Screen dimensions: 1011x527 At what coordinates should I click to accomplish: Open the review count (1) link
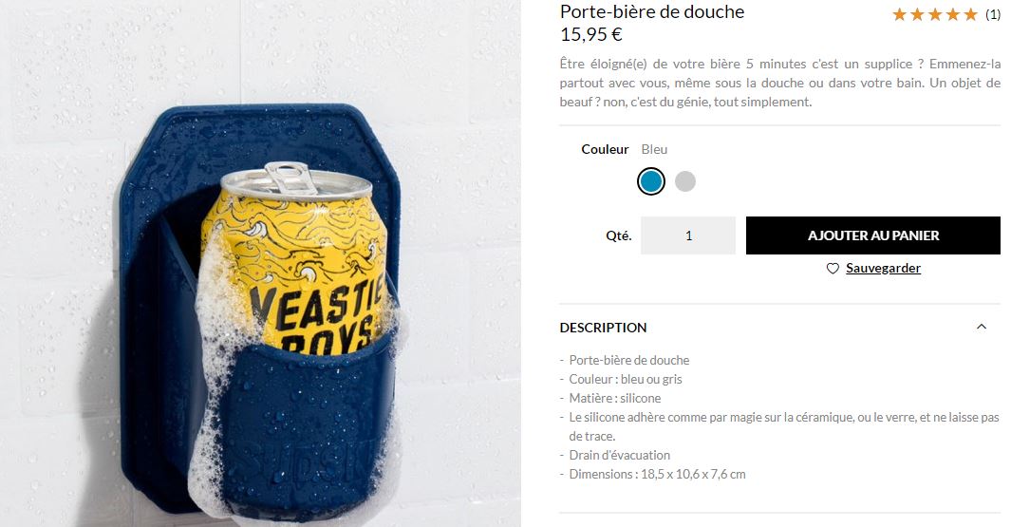coord(993,14)
